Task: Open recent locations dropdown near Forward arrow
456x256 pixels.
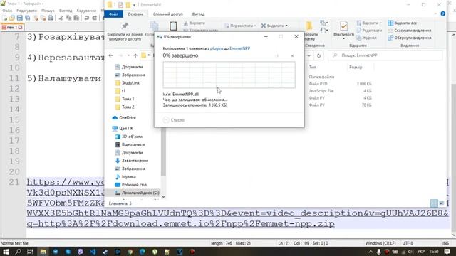Action: tap(128, 55)
